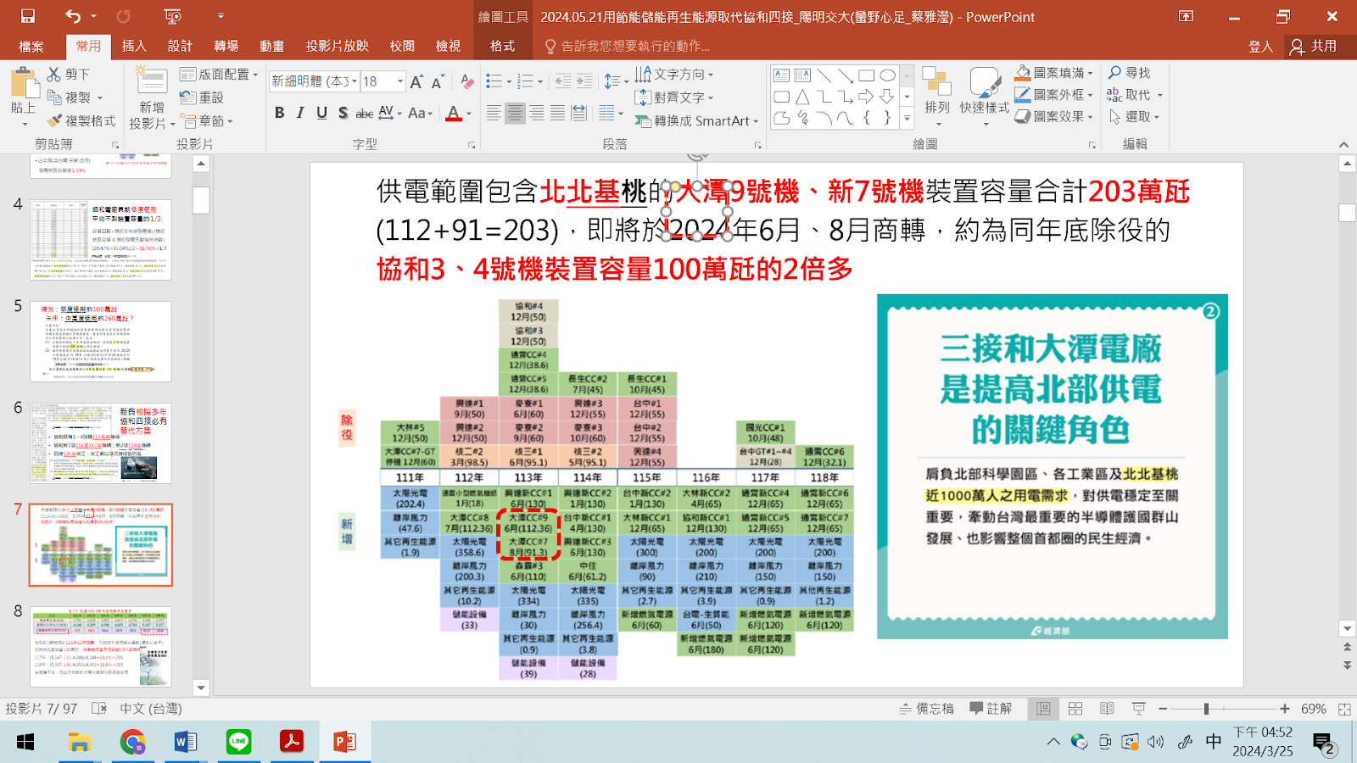This screenshot has height=763, width=1357.
Task: Select the Text Box shape icon
Action: pos(782,75)
